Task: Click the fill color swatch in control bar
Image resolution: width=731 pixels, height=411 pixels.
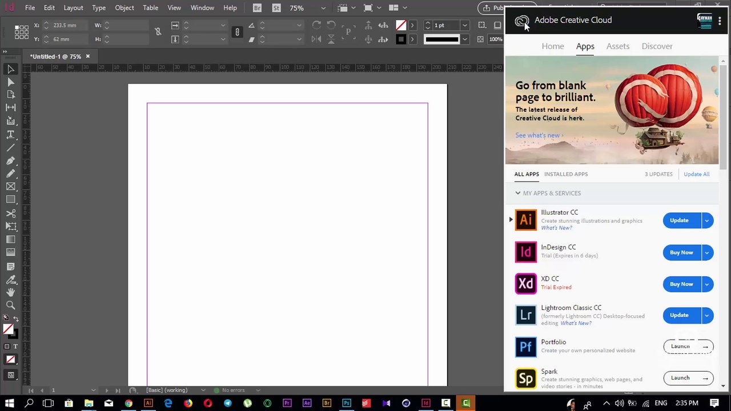Action: pos(401,25)
